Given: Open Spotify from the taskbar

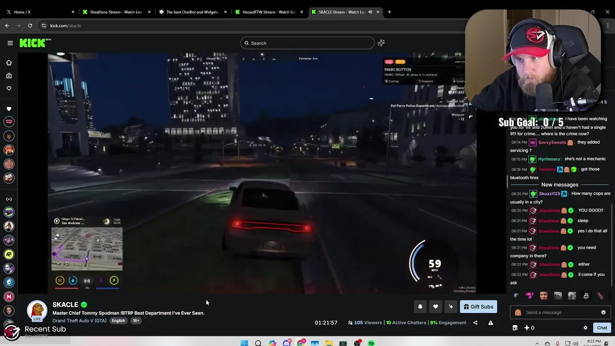Looking at the screenshot, I should (371, 343).
